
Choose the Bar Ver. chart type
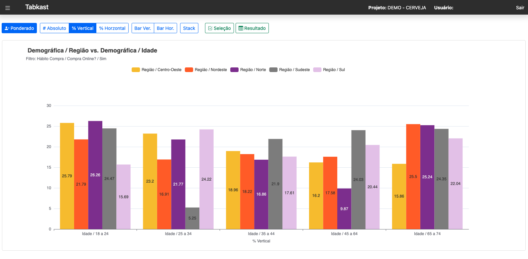[x=143, y=28]
